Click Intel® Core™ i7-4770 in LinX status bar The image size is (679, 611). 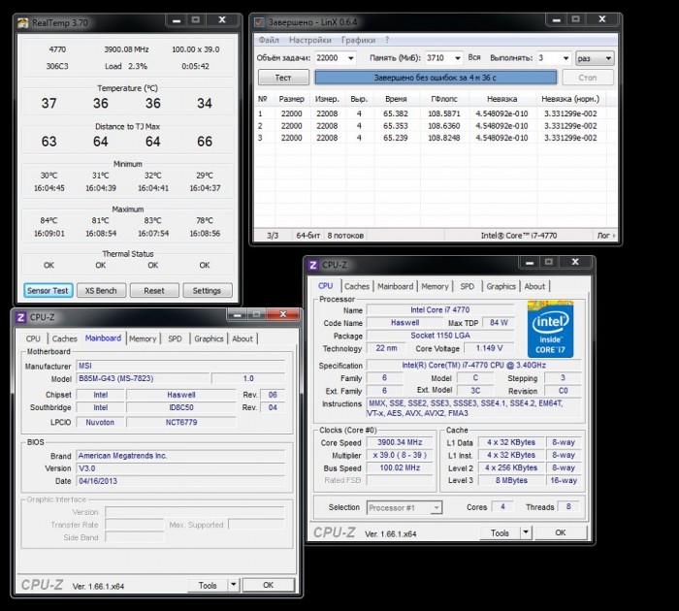[518, 236]
